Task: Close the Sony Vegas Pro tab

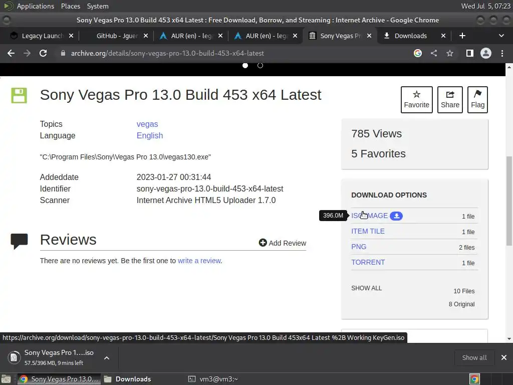Action: (369, 36)
